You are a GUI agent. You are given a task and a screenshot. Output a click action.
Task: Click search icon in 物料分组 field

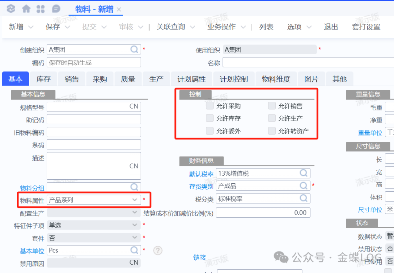(x=135, y=187)
